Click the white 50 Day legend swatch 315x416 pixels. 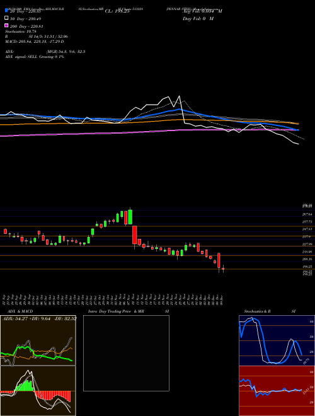point(6,18)
